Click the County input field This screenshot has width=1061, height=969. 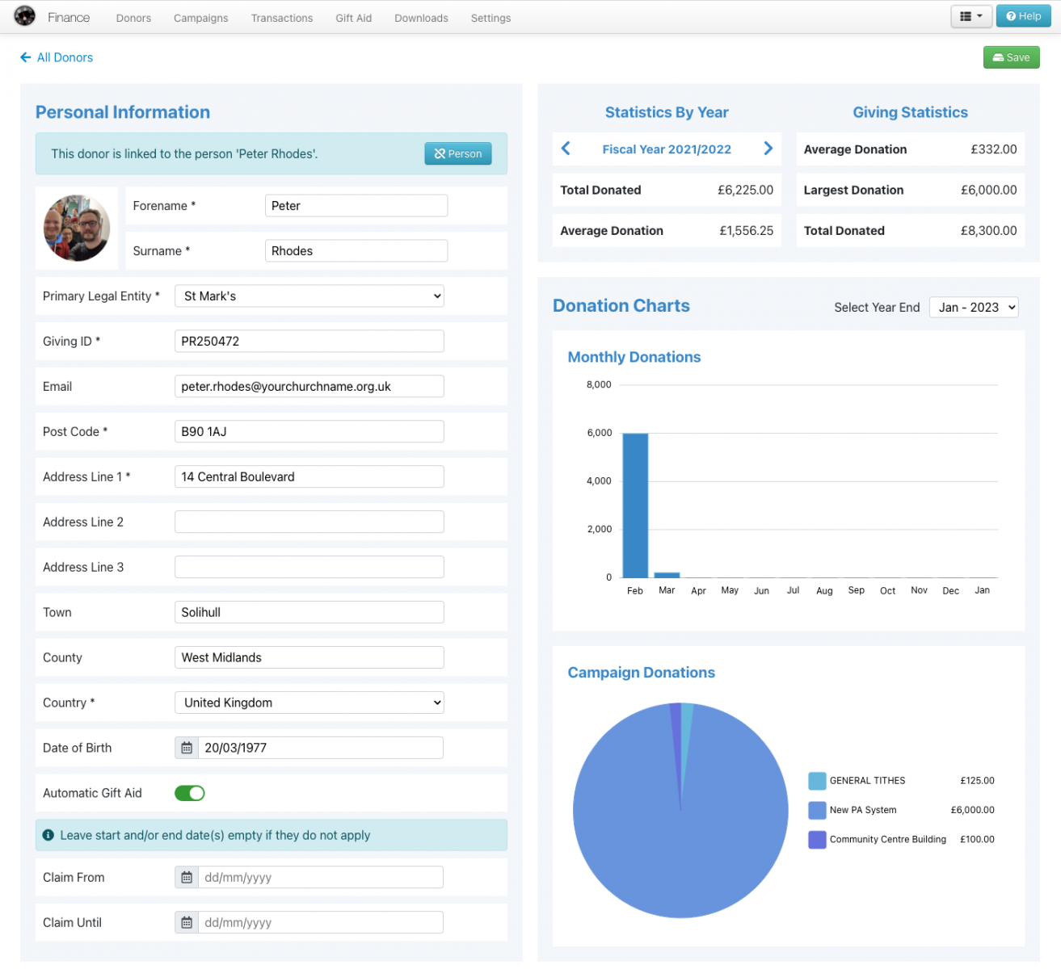coord(309,657)
